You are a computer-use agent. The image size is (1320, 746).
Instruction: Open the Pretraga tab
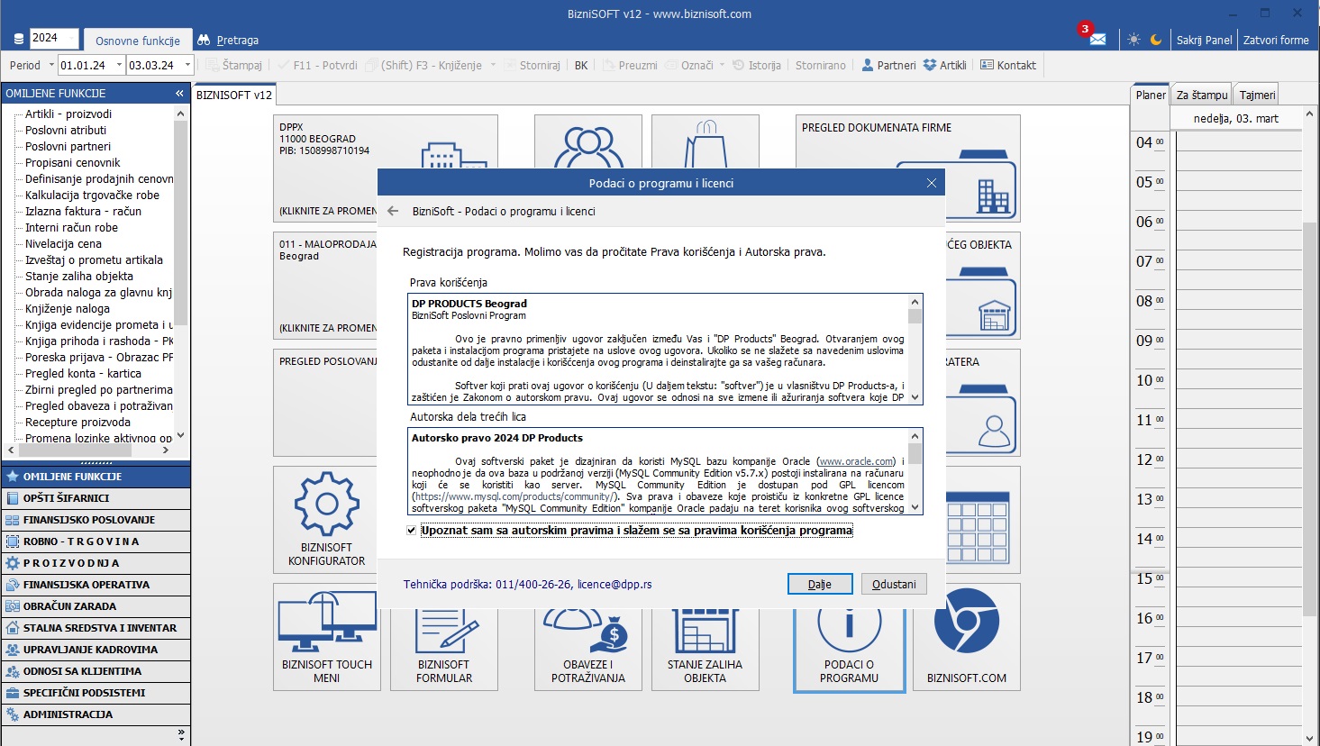tap(229, 40)
